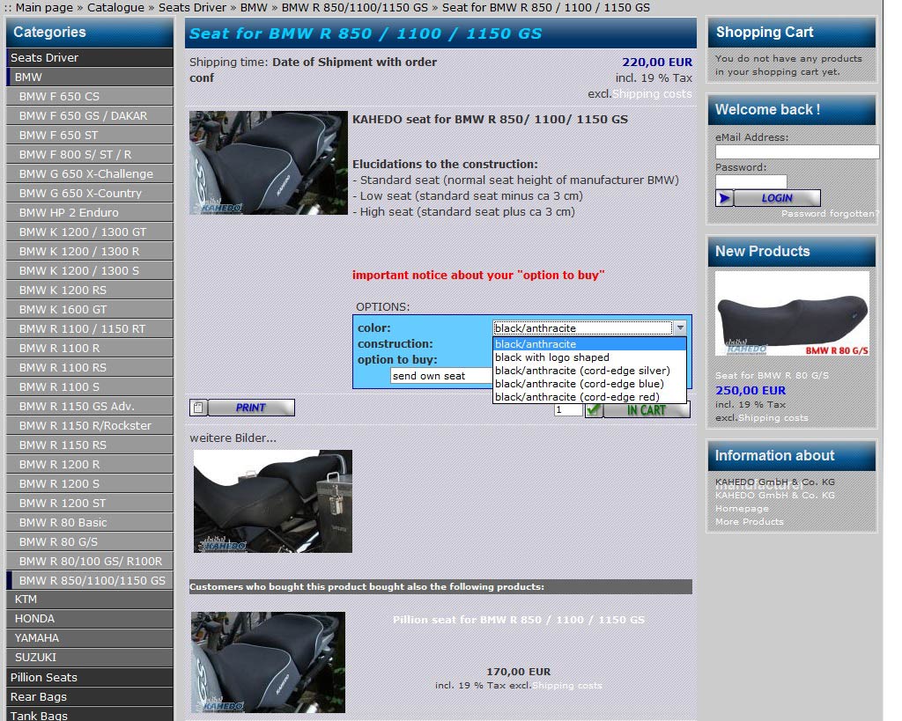Click the printer page icon beside PRINT
The image size is (902, 721).
pos(199,408)
